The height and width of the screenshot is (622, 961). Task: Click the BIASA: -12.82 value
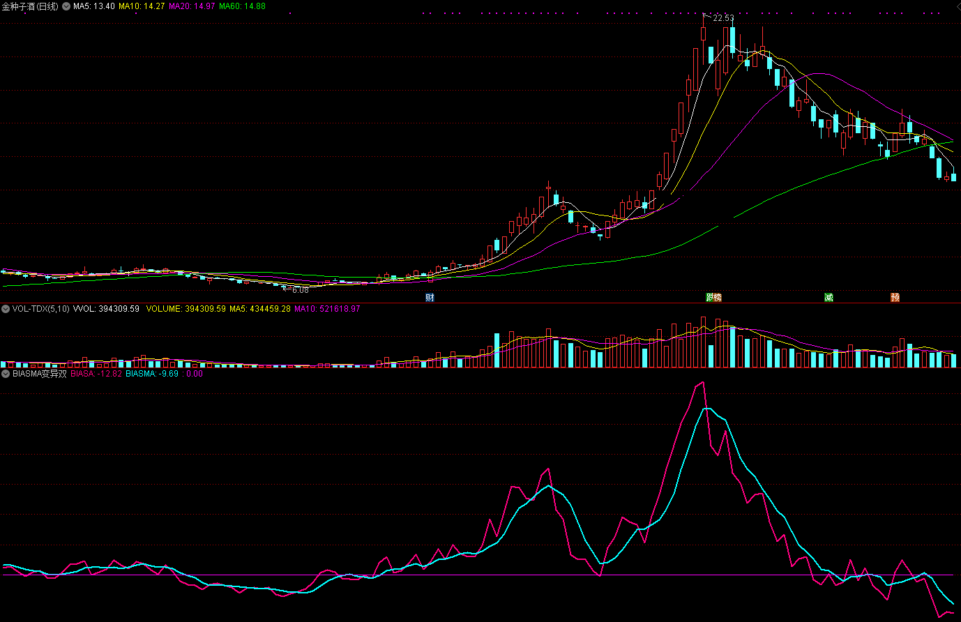click(x=96, y=374)
